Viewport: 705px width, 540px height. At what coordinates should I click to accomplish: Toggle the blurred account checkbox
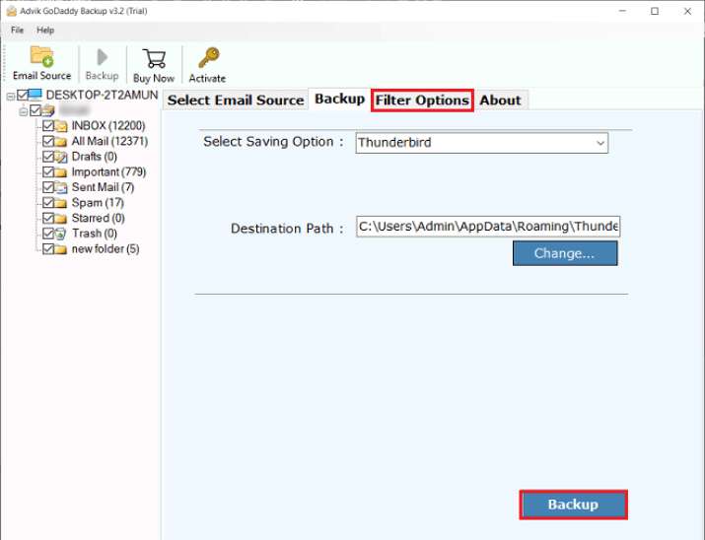35,110
